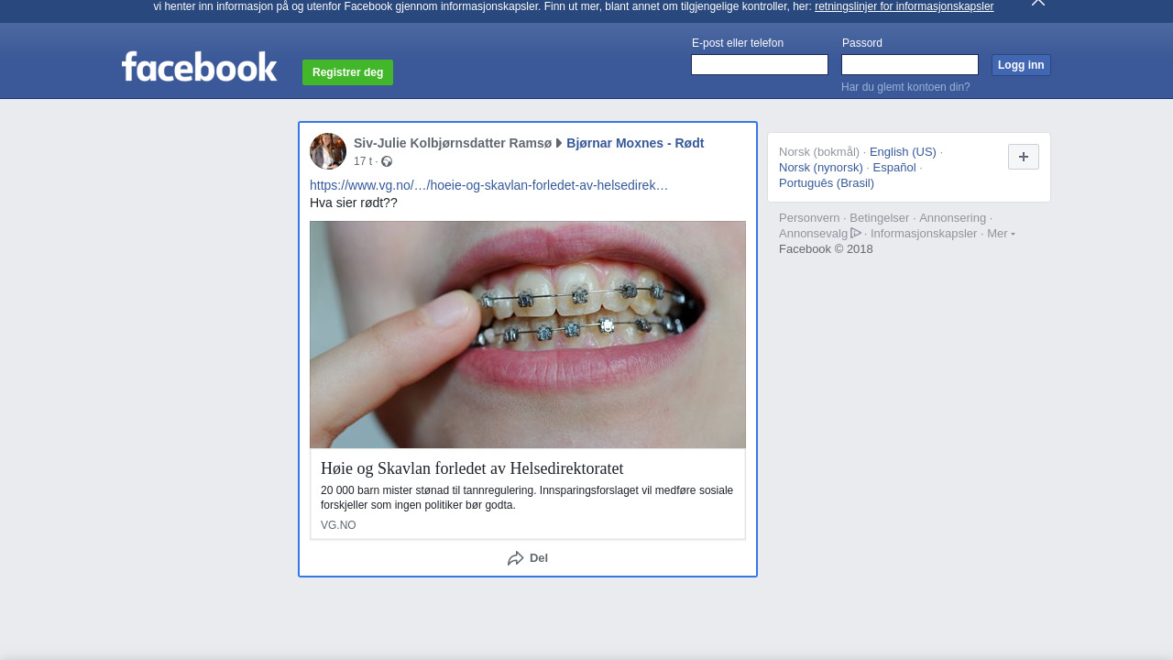1173x660 pixels.
Task: Click the 17 t timestamp
Action: [363, 161]
